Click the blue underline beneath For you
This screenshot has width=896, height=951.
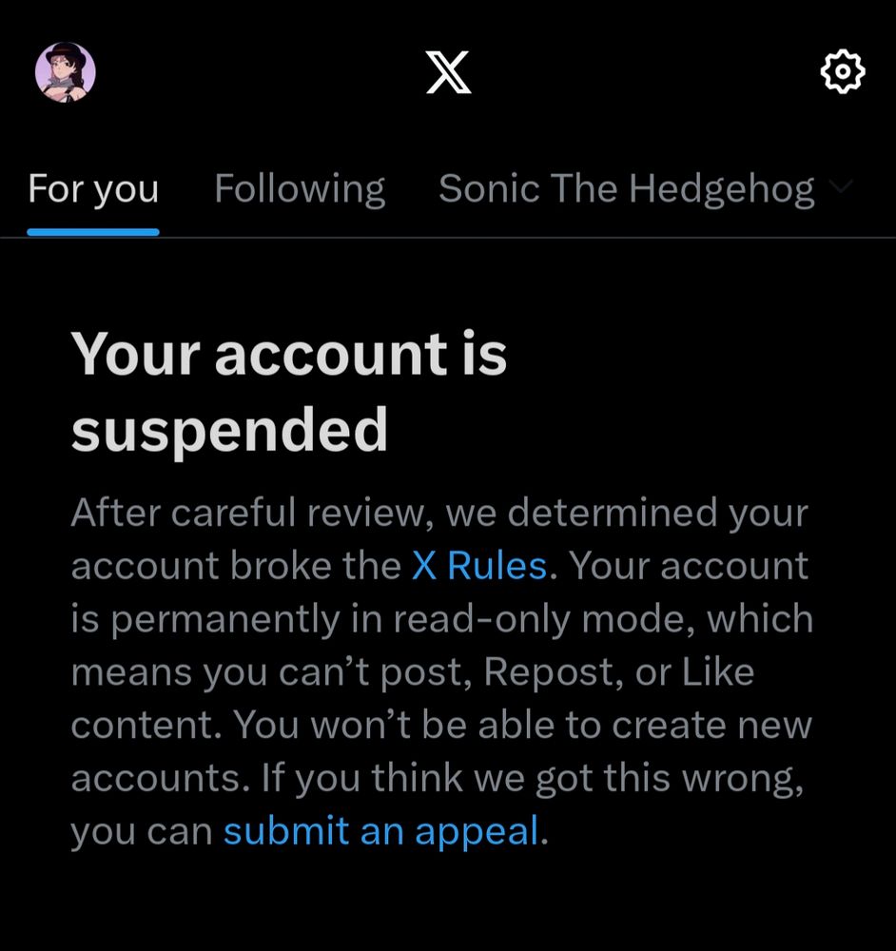tap(93, 231)
